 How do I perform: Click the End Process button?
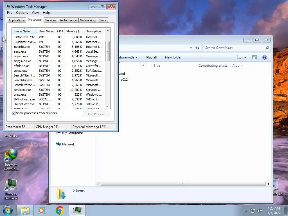click(x=96, y=114)
